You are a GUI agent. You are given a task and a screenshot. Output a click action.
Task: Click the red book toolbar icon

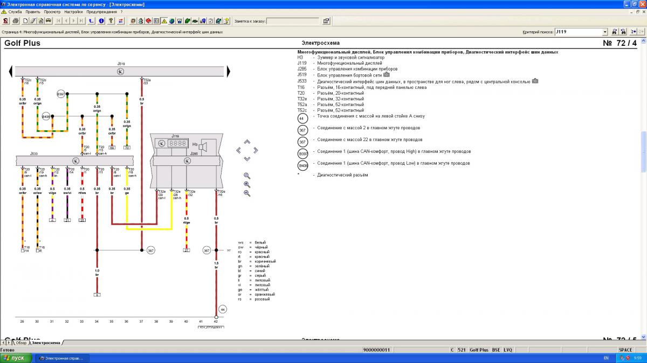pos(148,22)
